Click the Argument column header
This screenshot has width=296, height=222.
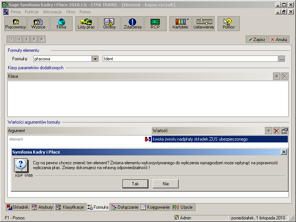pyautogui.click(x=79, y=131)
